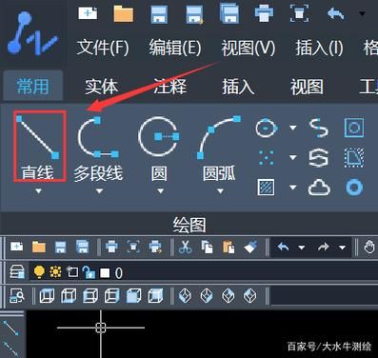378x358 pixels.
Task: Switch to the 视图 ribbon tab
Action: 307,87
